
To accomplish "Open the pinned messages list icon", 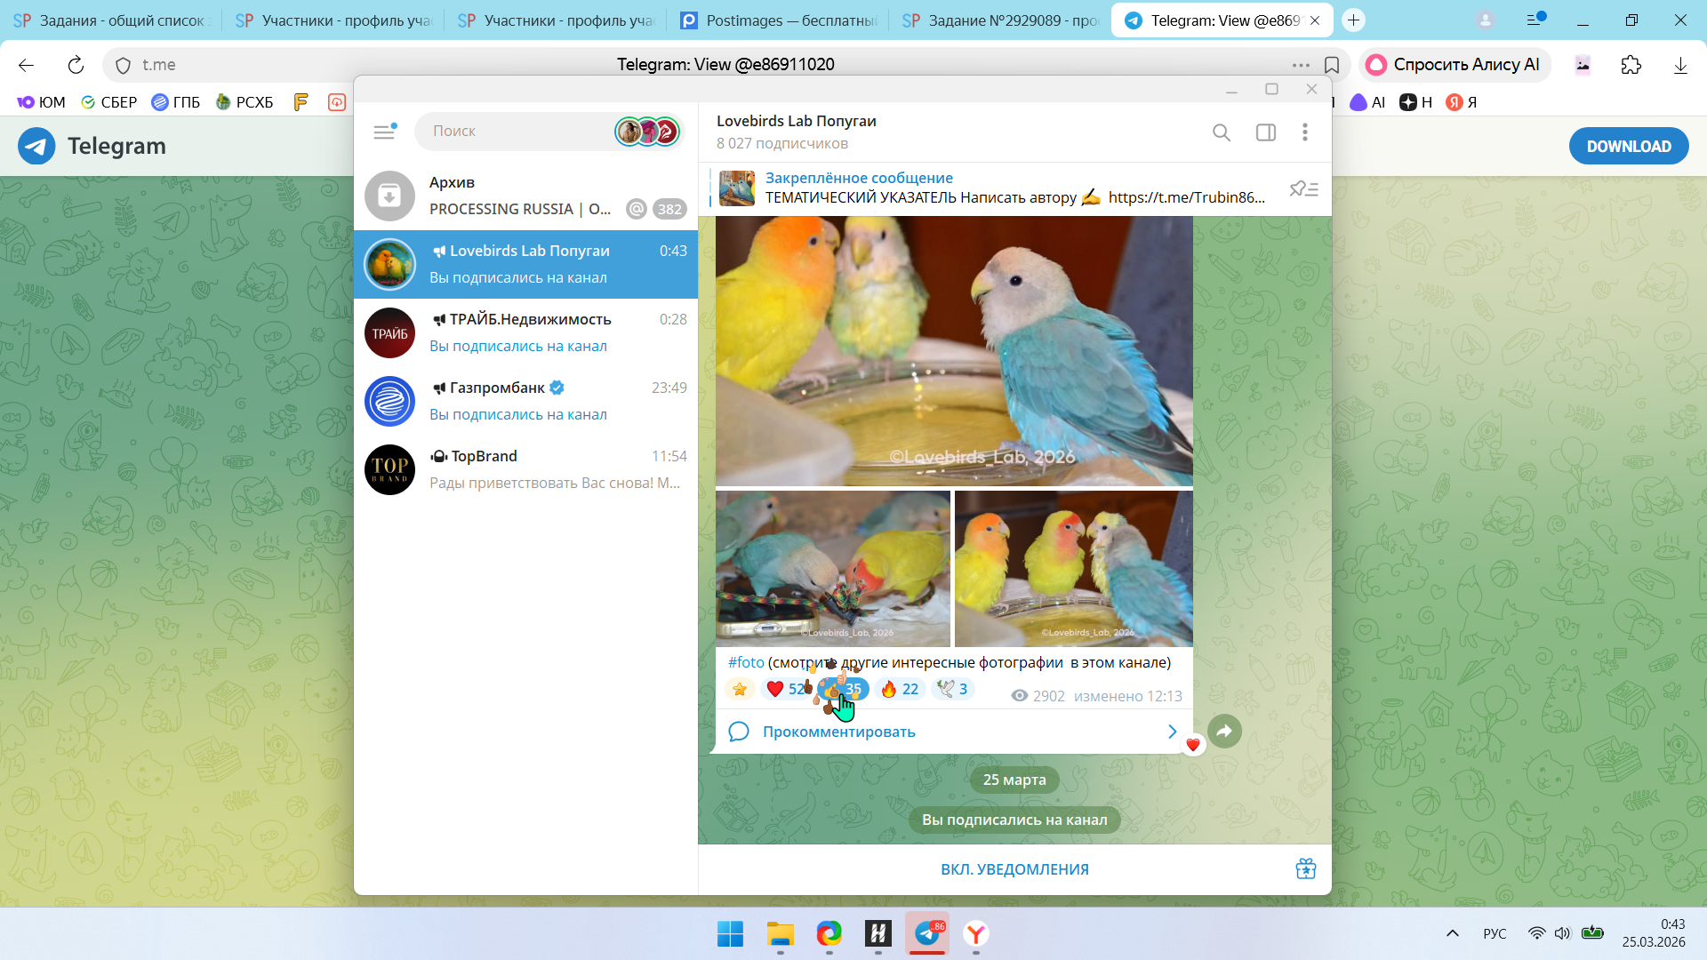I will 1303,188.
